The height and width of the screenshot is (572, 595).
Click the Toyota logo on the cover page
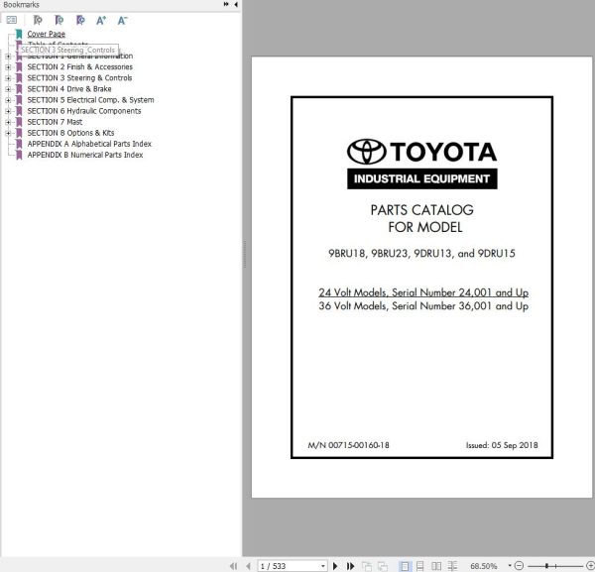point(422,152)
